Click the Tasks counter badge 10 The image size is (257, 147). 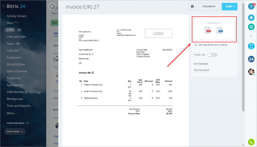coord(18,44)
